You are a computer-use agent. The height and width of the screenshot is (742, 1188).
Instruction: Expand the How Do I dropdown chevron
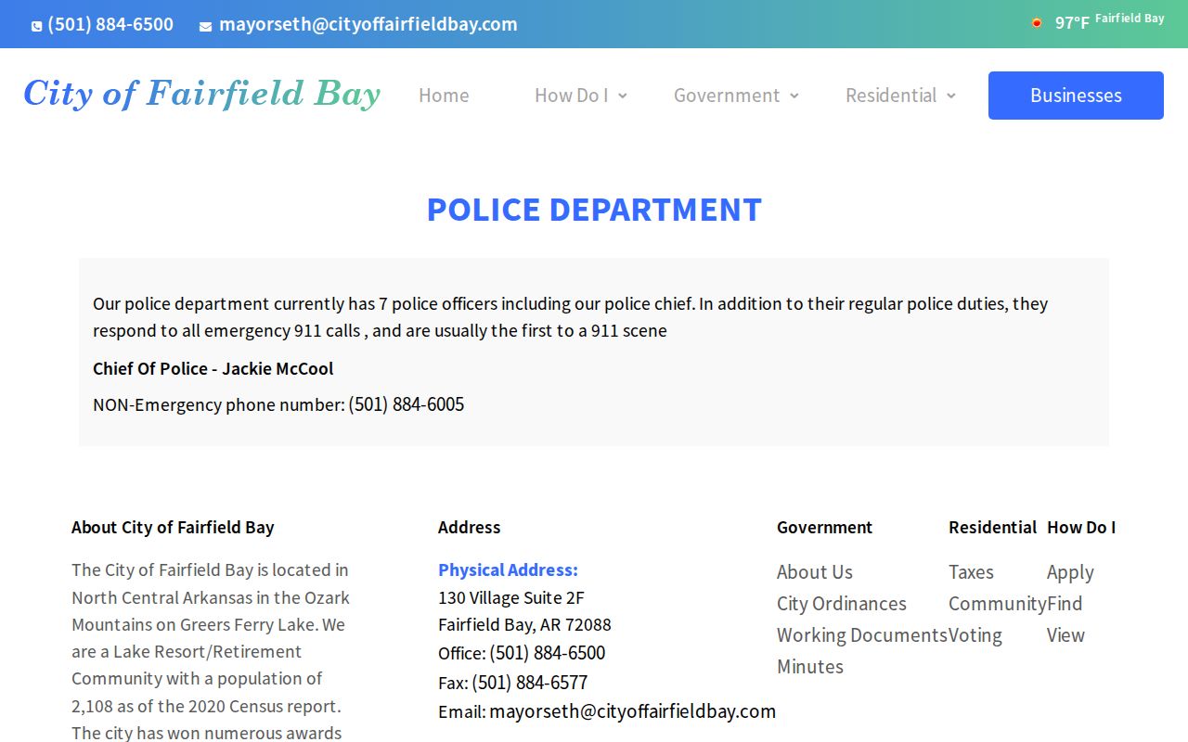pyautogui.click(x=623, y=96)
